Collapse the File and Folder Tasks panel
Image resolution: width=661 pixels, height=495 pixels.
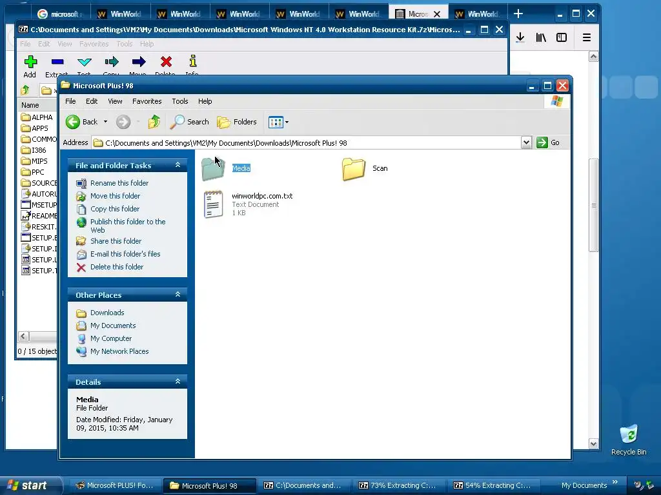[178, 165]
